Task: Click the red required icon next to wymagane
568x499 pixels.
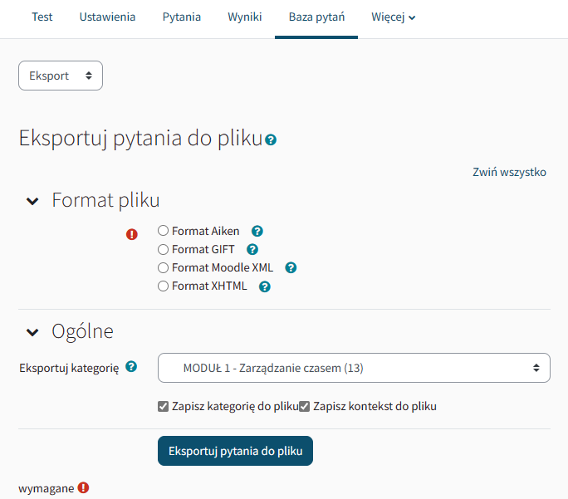Action: pos(83,487)
